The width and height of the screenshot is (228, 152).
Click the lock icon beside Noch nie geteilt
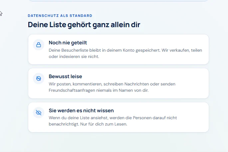(39, 45)
